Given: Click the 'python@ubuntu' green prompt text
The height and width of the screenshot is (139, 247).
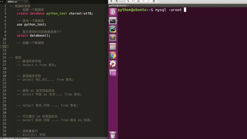Looking at the screenshot, I should (x=132, y=10).
